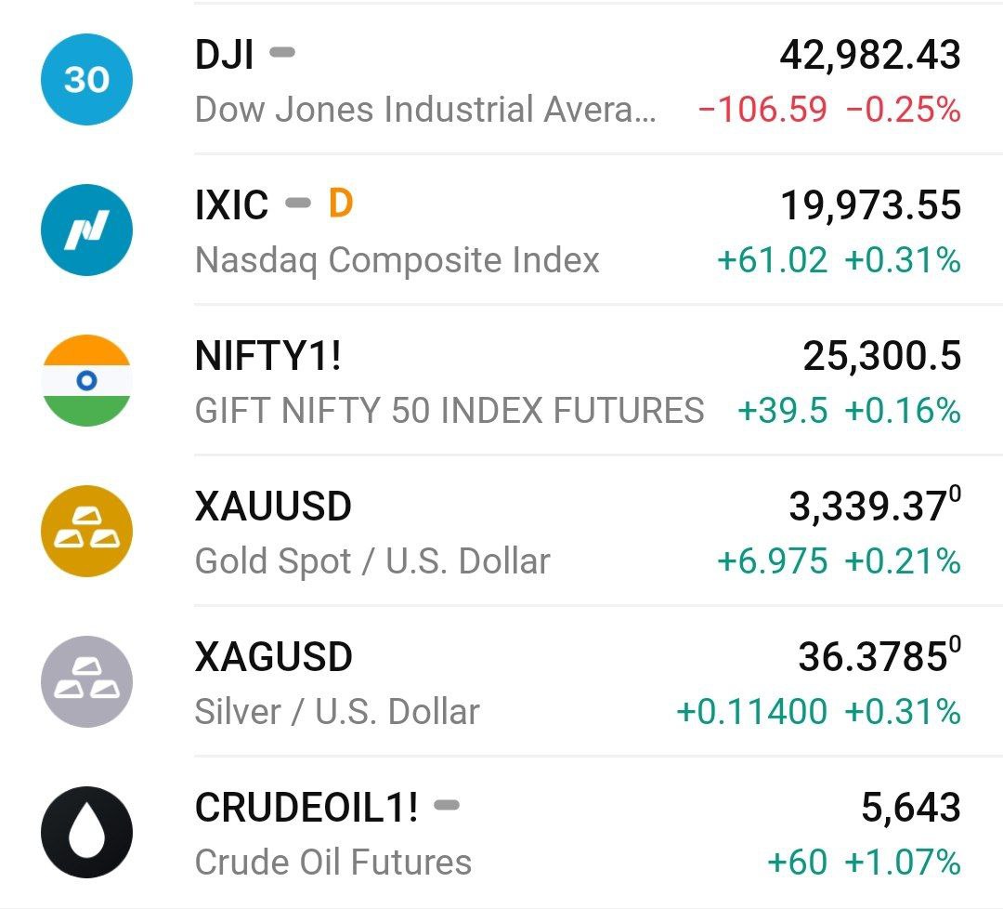Screen dimensions: 1003x909
Task: Select the DJI −0.25% change value
Action: 903,110
